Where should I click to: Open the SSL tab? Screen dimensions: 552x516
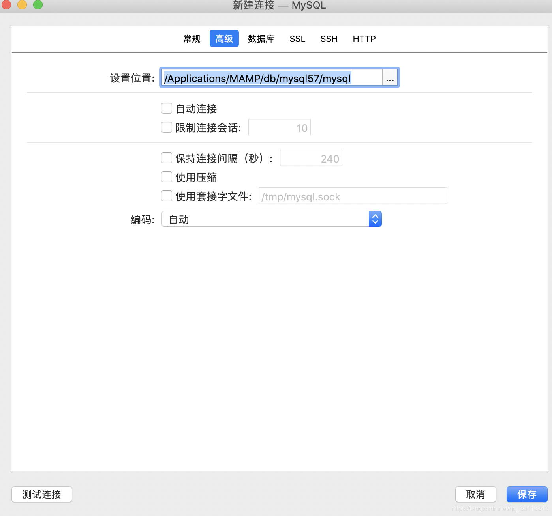pos(297,39)
